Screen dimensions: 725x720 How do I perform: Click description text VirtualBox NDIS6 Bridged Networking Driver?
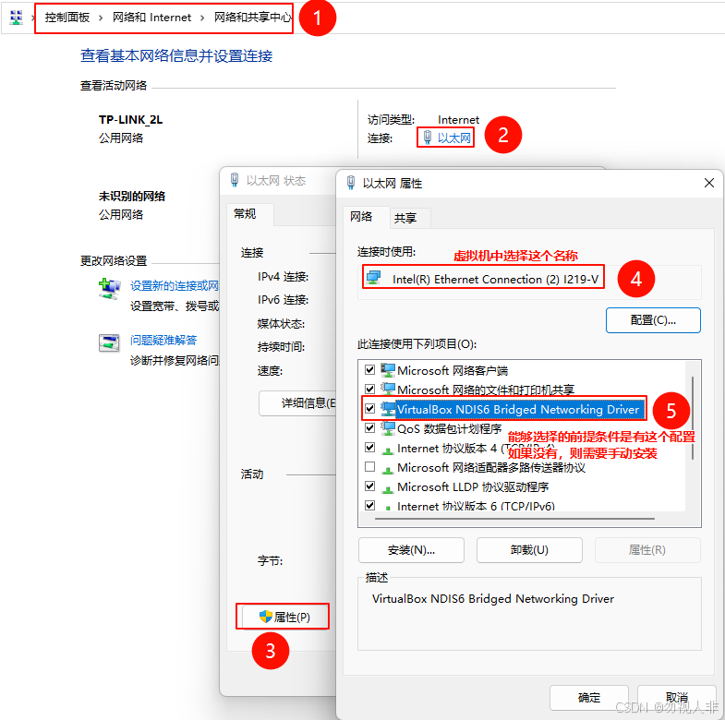click(493, 598)
